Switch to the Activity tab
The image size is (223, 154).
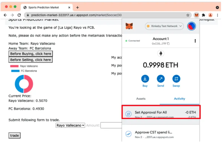coord(179,99)
